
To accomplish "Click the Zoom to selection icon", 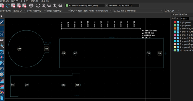I will point(60,6).
